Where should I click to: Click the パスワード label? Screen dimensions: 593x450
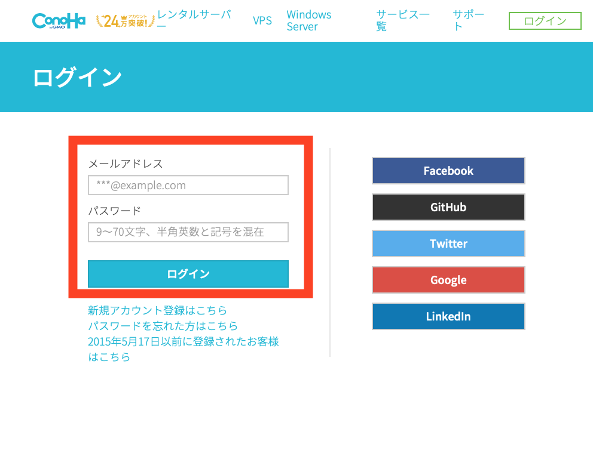(x=115, y=211)
